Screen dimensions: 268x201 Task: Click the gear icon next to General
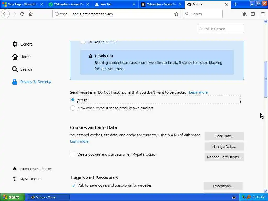pos(15,44)
